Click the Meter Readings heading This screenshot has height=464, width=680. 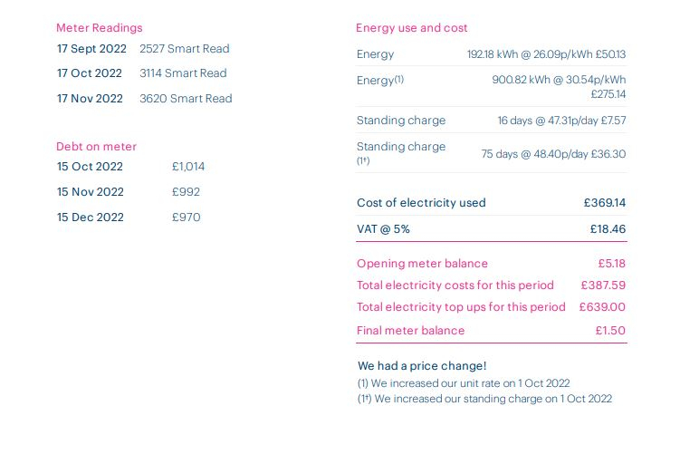coord(100,28)
